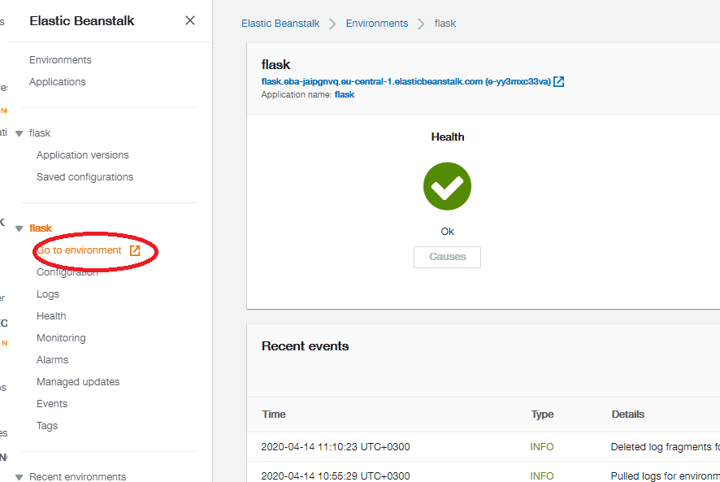
Task: Click the Details column header
Action: 627,415
